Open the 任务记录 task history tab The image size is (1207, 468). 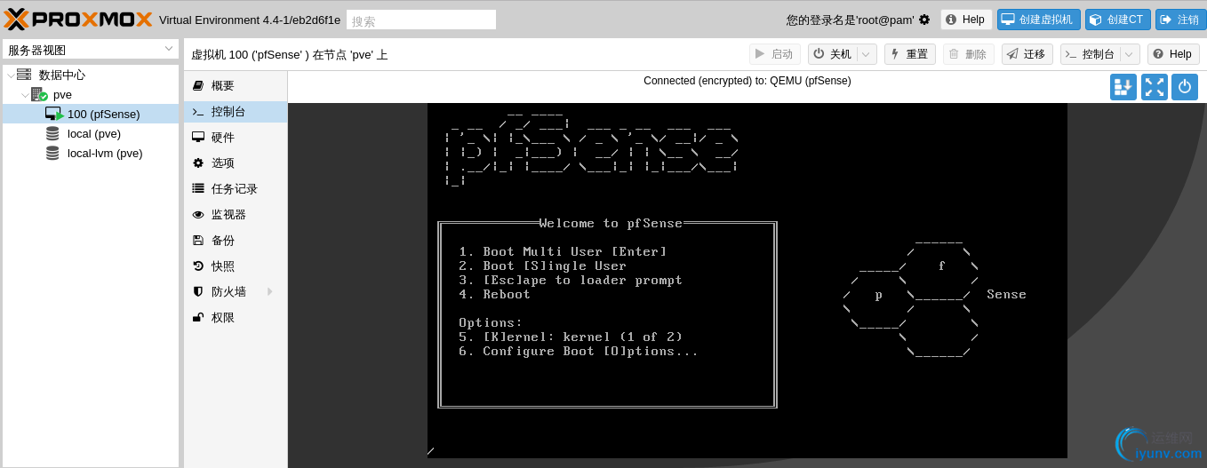pyautogui.click(x=236, y=189)
